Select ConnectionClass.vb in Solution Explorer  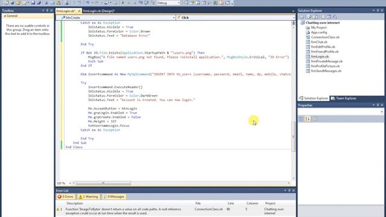click(x=325, y=37)
